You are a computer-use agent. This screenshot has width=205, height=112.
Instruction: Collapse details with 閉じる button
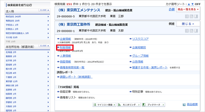(188, 24)
